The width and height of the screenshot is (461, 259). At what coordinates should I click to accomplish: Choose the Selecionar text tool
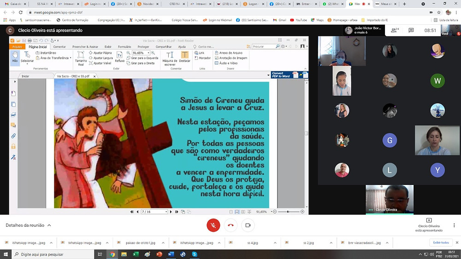click(x=27, y=57)
